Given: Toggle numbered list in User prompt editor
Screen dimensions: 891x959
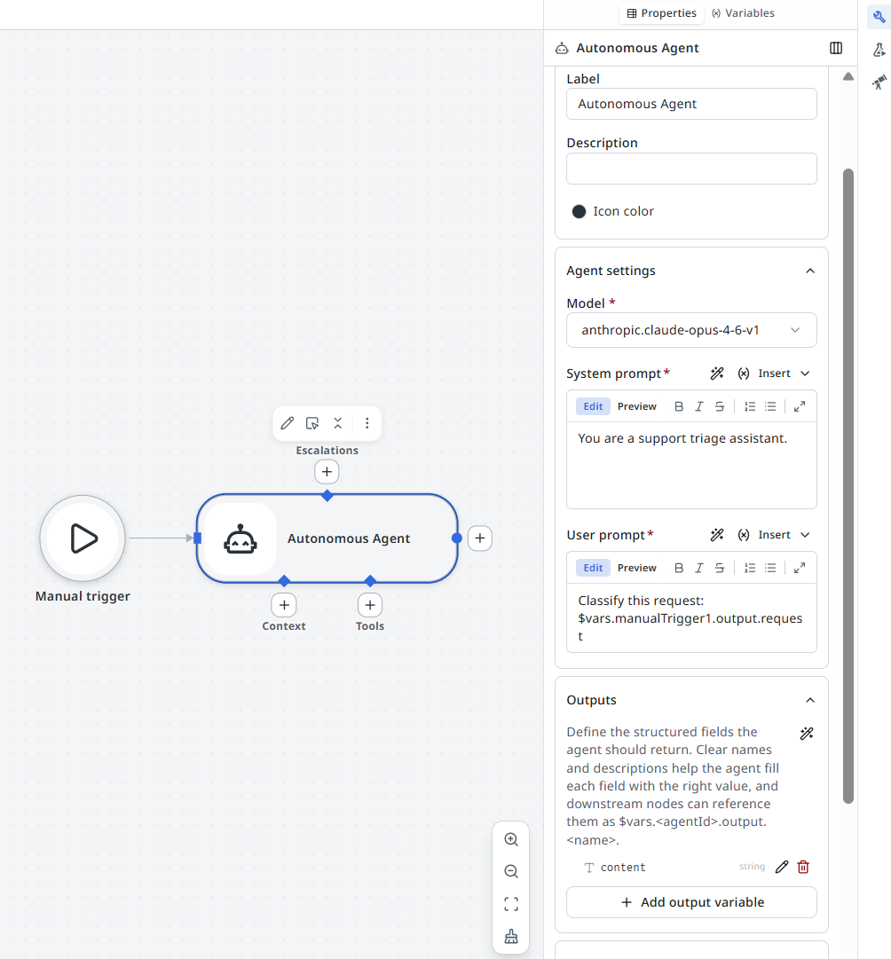Looking at the screenshot, I should (x=750, y=568).
